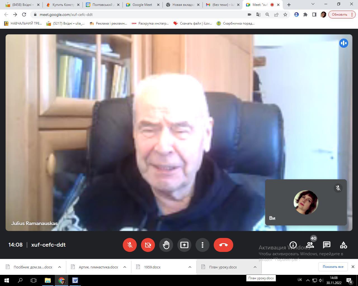Click the translate page icon
358x286 pixels.
pyautogui.click(x=258, y=15)
